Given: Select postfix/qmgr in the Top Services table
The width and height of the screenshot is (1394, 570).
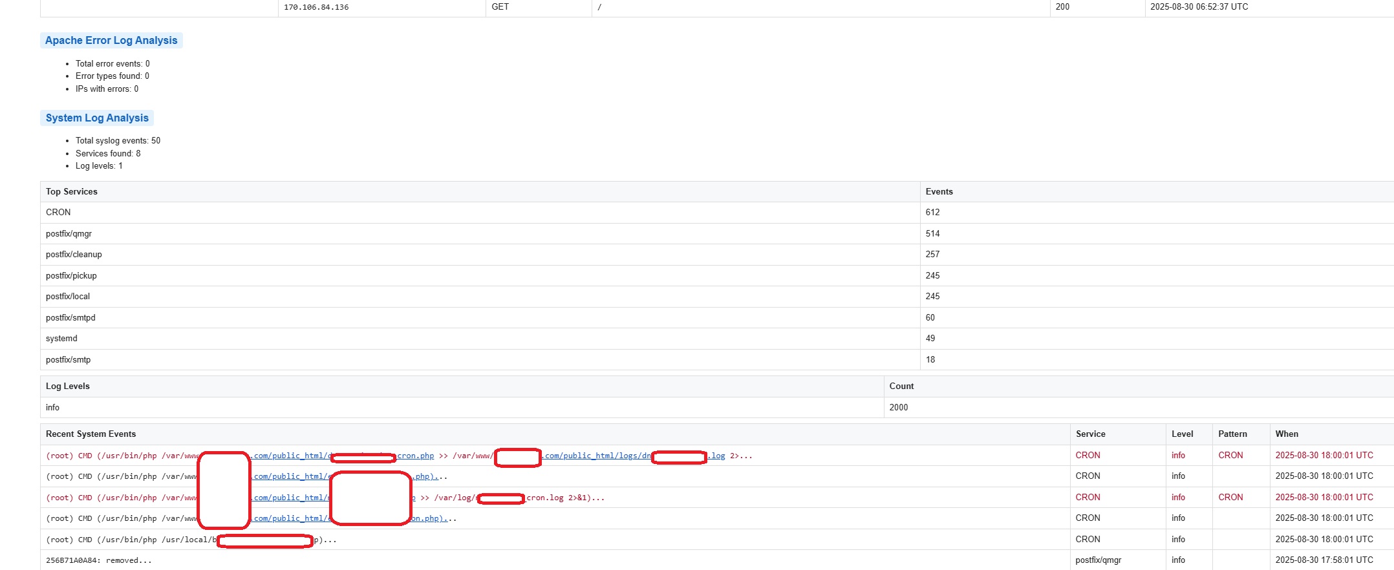Looking at the screenshot, I should click(69, 233).
